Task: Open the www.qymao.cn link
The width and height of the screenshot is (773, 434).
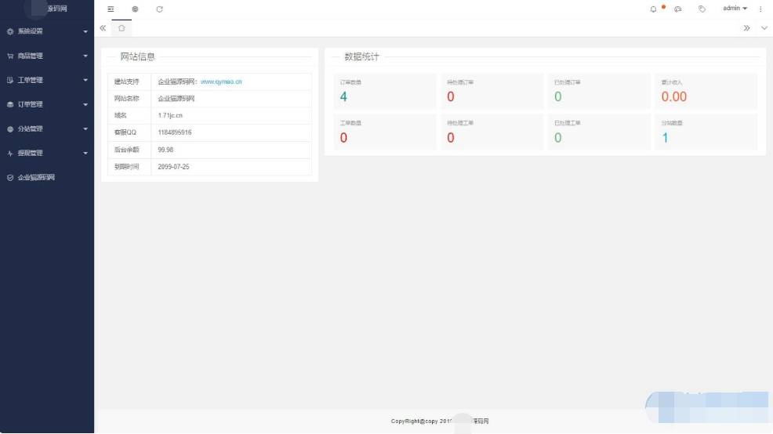Action: (x=221, y=81)
